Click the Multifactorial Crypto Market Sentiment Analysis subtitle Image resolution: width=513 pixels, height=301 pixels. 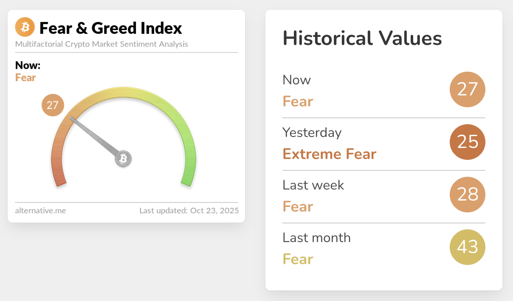point(101,44)
